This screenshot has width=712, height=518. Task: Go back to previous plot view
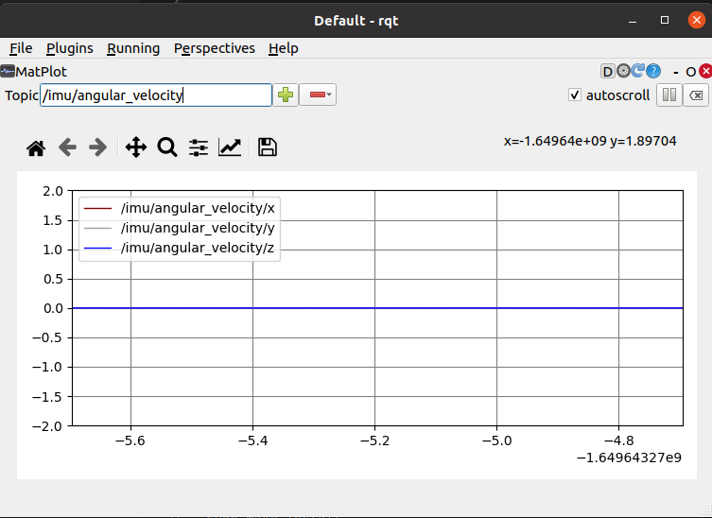pyautogui.click(x=67, y=147)
